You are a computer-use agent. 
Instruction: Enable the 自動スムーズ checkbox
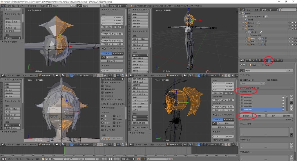(x=241, y=80)
